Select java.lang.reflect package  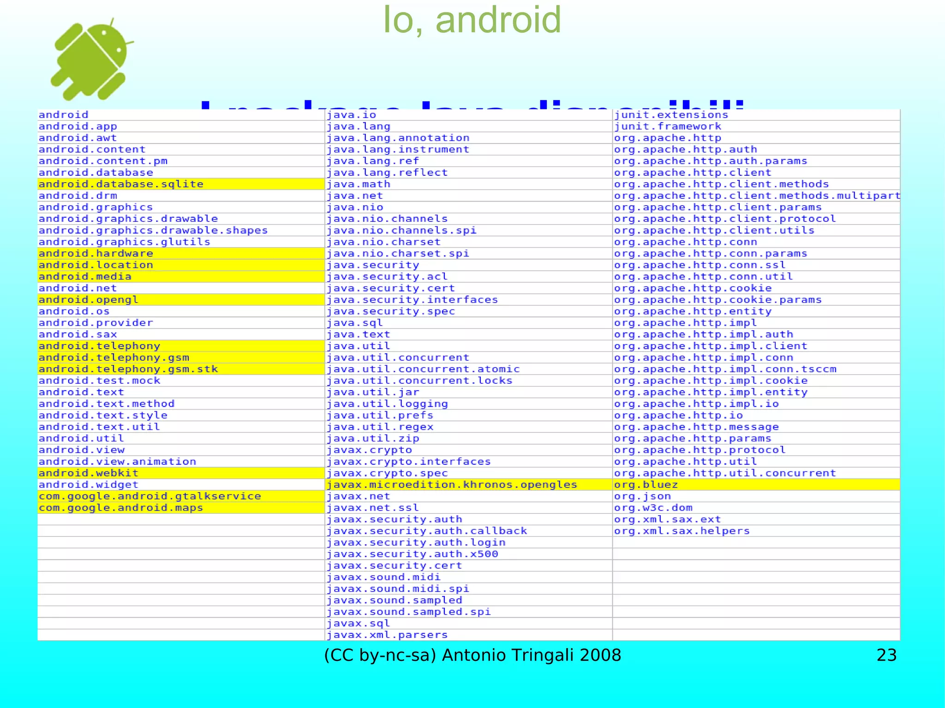click(469, 173)
